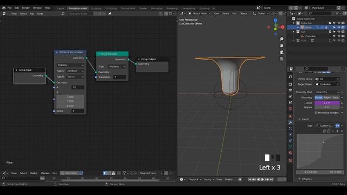
Task: Open the Render menu
Action: point(25,8)
